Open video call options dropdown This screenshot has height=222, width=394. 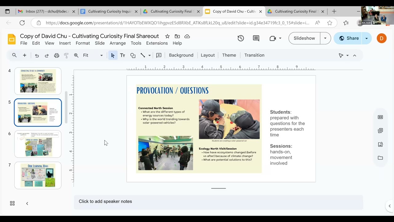coord(280,38)
